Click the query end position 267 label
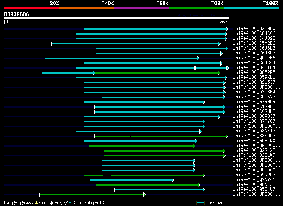The image size is (283, 206). tap(223, 22)
